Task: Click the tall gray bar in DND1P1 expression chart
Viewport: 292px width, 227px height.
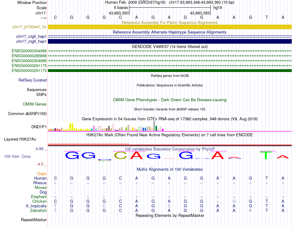Action: pos(154,126)
